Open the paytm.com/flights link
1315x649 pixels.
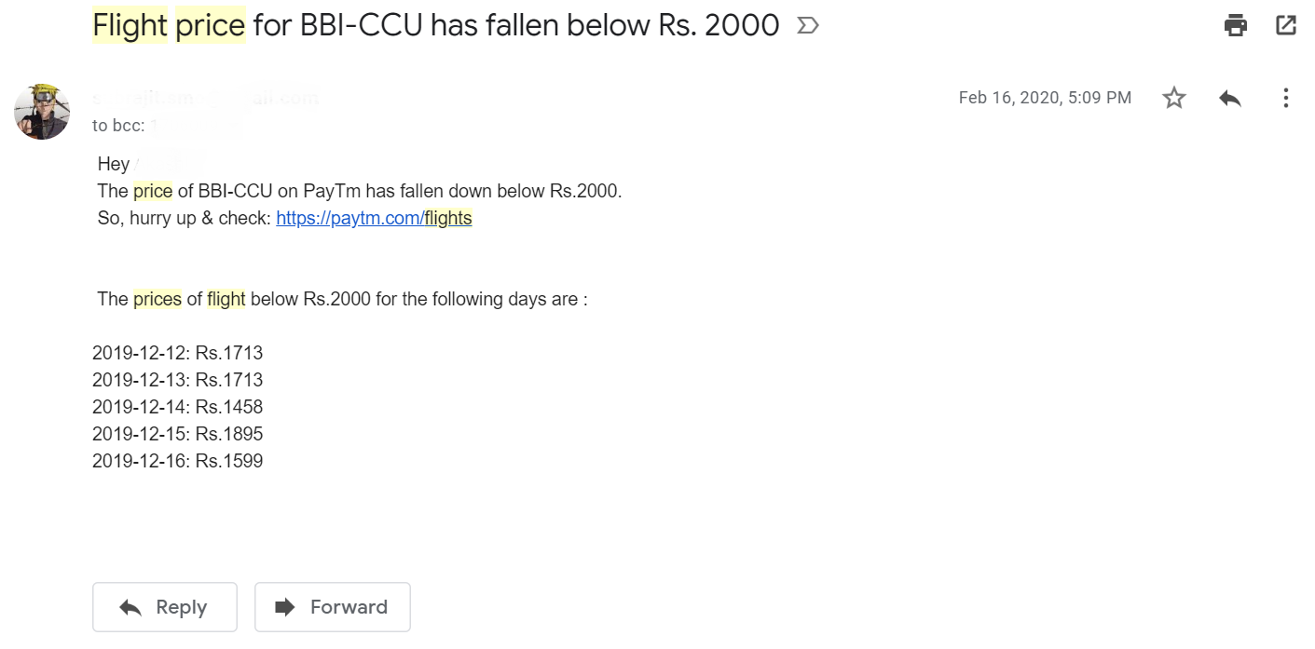374,219
